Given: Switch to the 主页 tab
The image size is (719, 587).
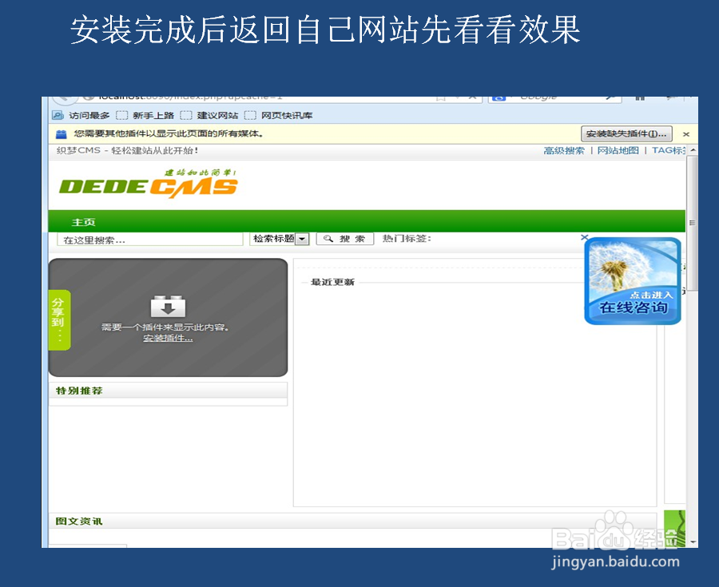Looking at the screenshot, I should coord(85,222).
